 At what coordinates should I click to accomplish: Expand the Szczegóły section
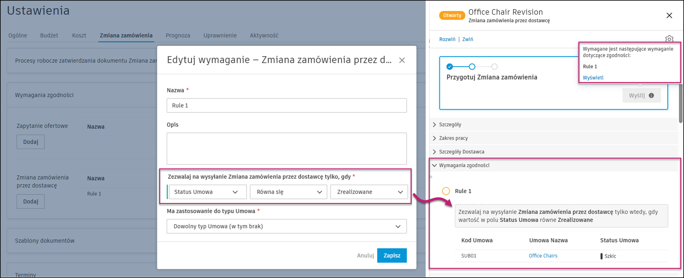(450, 125)
